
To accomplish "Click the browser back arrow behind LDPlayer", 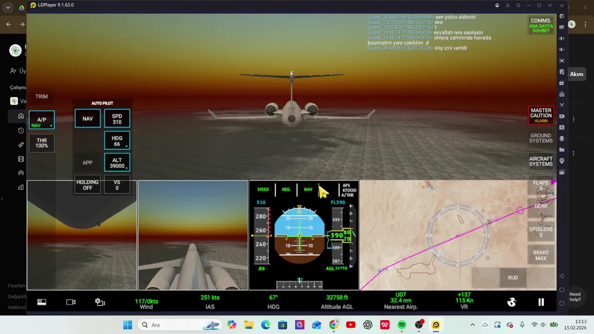I will pos(8,24).
